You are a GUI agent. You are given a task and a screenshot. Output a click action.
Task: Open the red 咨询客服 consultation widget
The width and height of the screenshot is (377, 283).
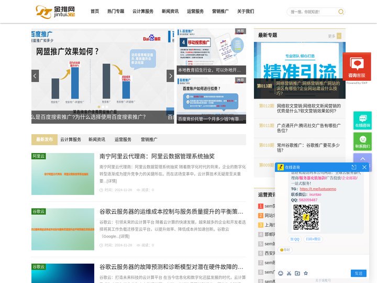click(x=357, y=67)
